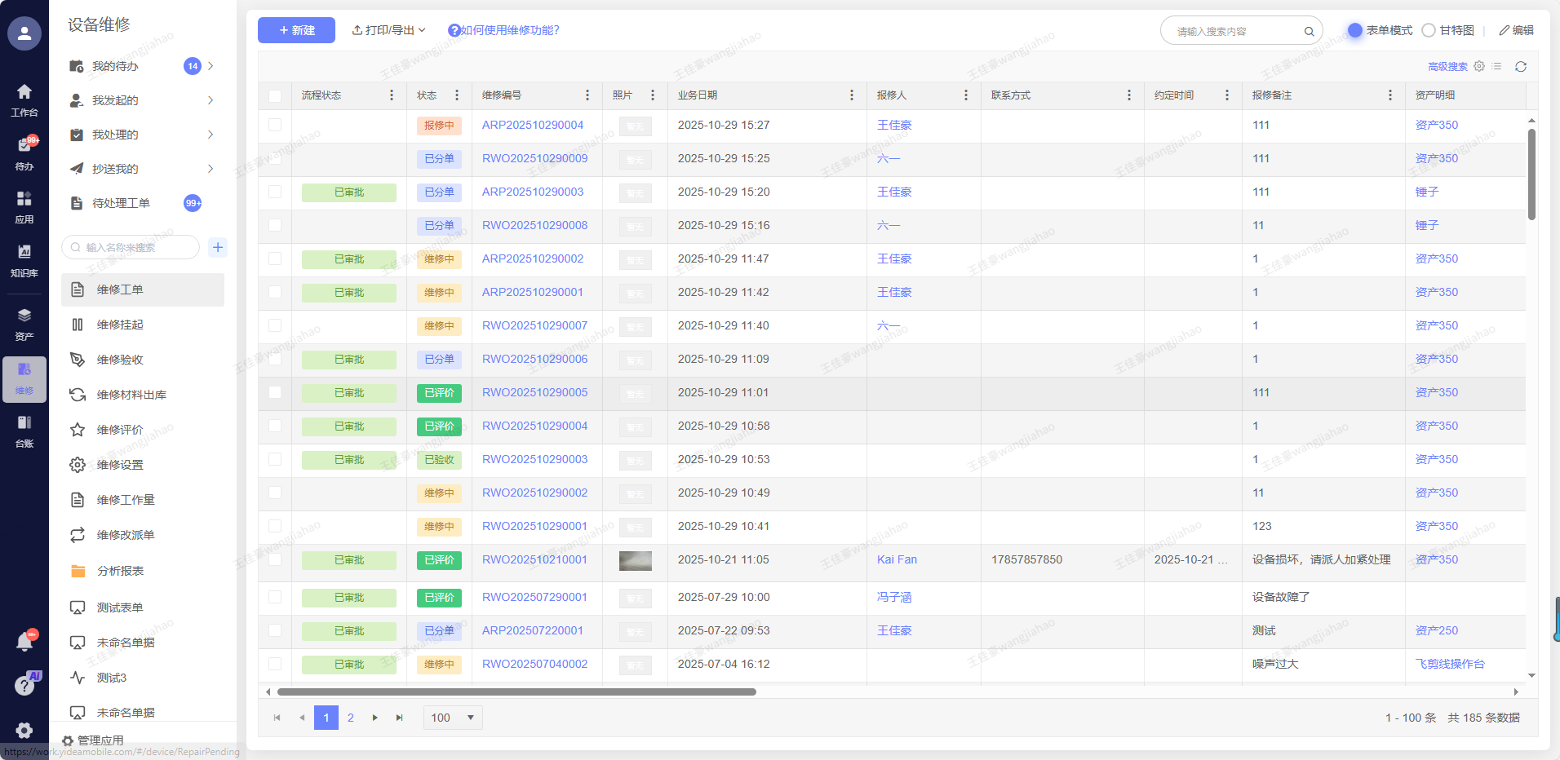
Task: Click the search magnifier icon in top search box
Action: coord(1309,32)
